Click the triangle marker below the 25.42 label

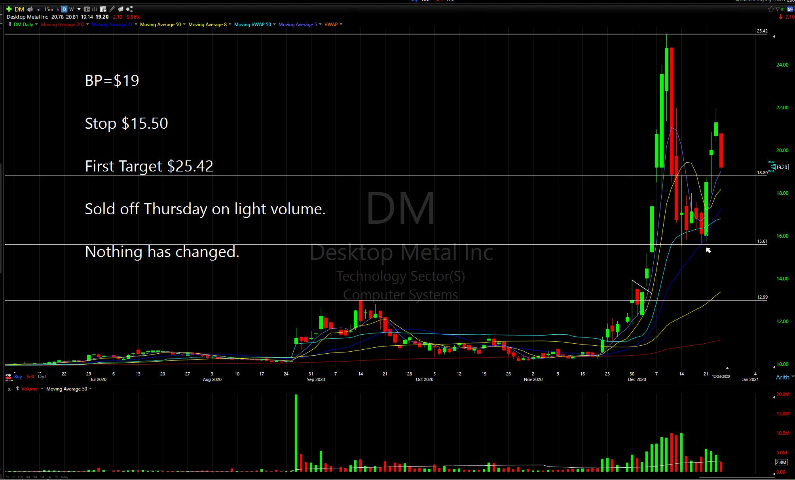point(774,36)
